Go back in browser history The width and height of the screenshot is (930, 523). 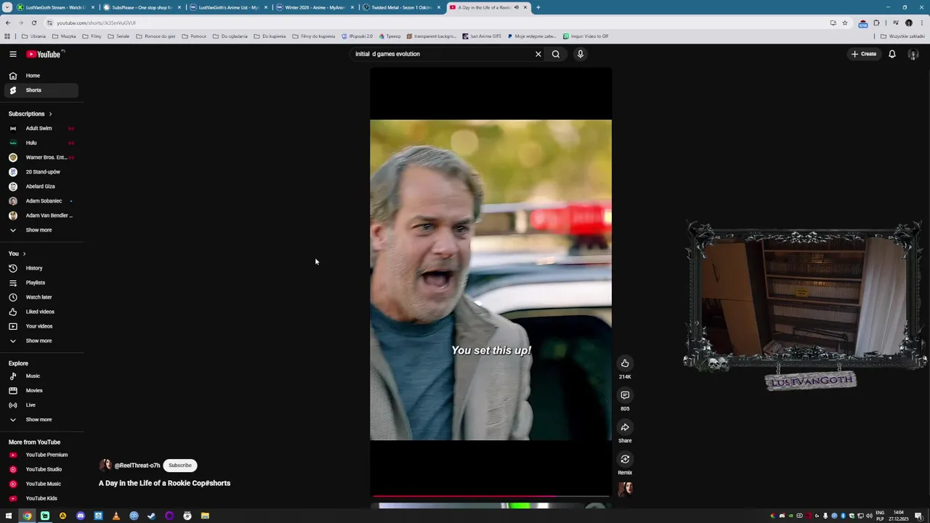click(8, 23)
